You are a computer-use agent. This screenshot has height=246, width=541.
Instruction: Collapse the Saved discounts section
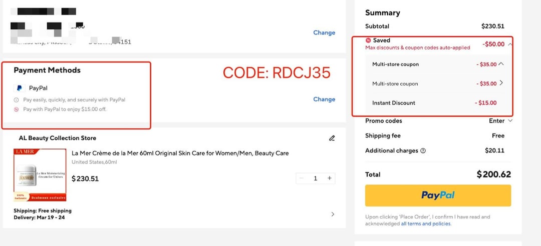(x=510, y=44)
